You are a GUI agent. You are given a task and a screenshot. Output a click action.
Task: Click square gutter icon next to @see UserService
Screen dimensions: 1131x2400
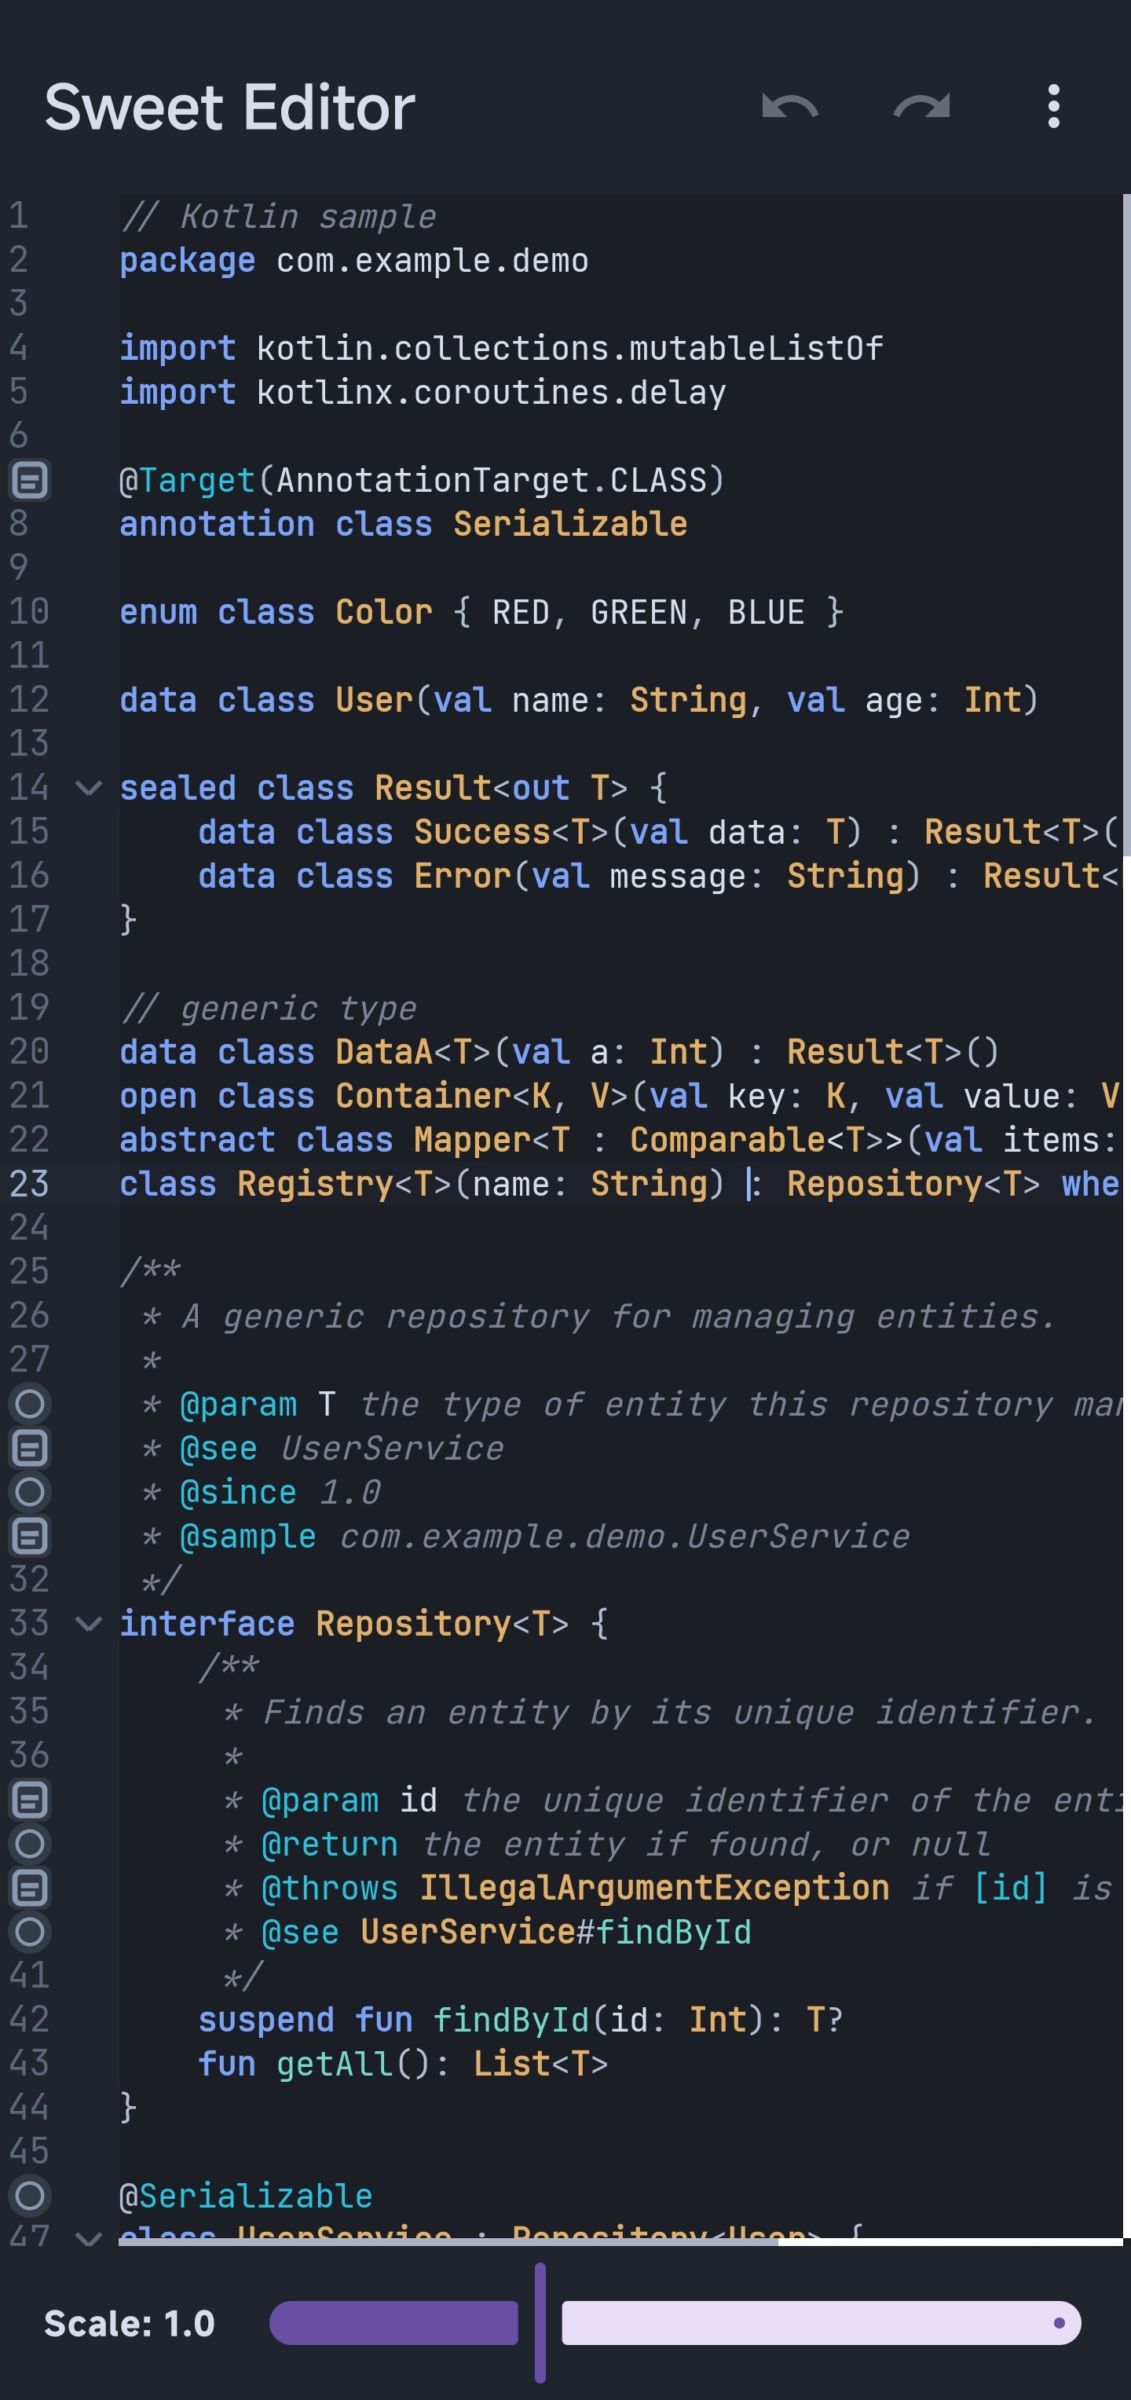coord(31,1447)
